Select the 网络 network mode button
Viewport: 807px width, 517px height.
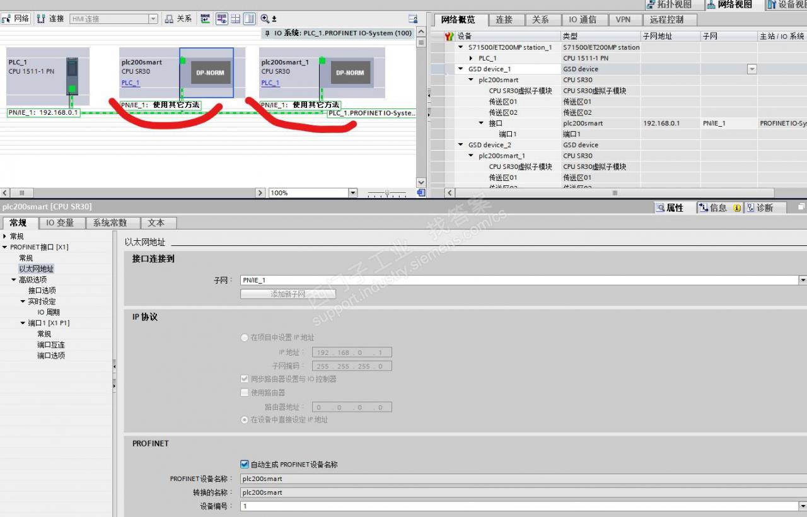(x=16, y=19)
